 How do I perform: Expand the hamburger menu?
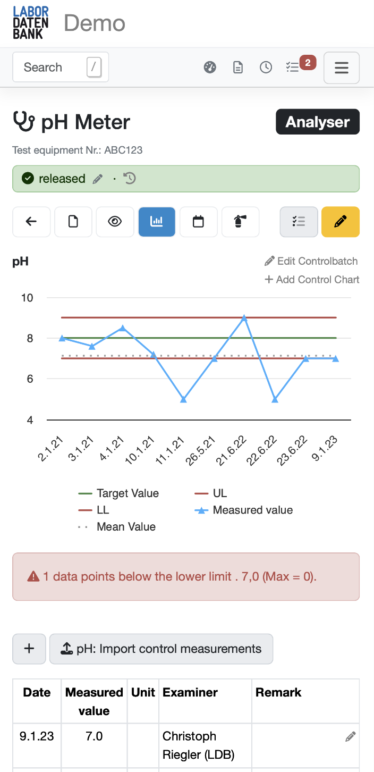(341, 68)
